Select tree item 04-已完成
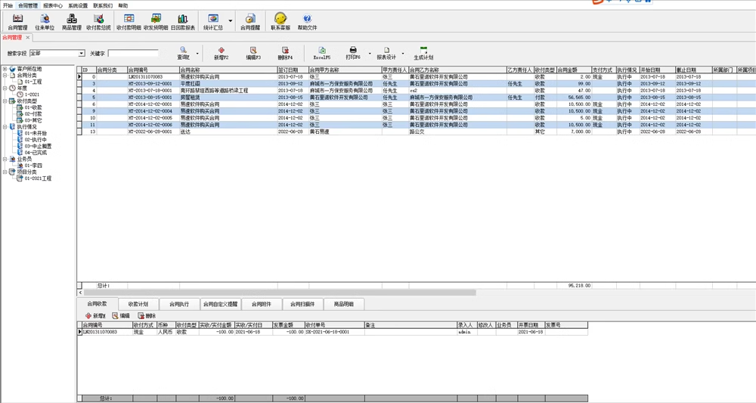Viewport: 756px width, 403px height. pyautogui.click(x=36, y=152)
